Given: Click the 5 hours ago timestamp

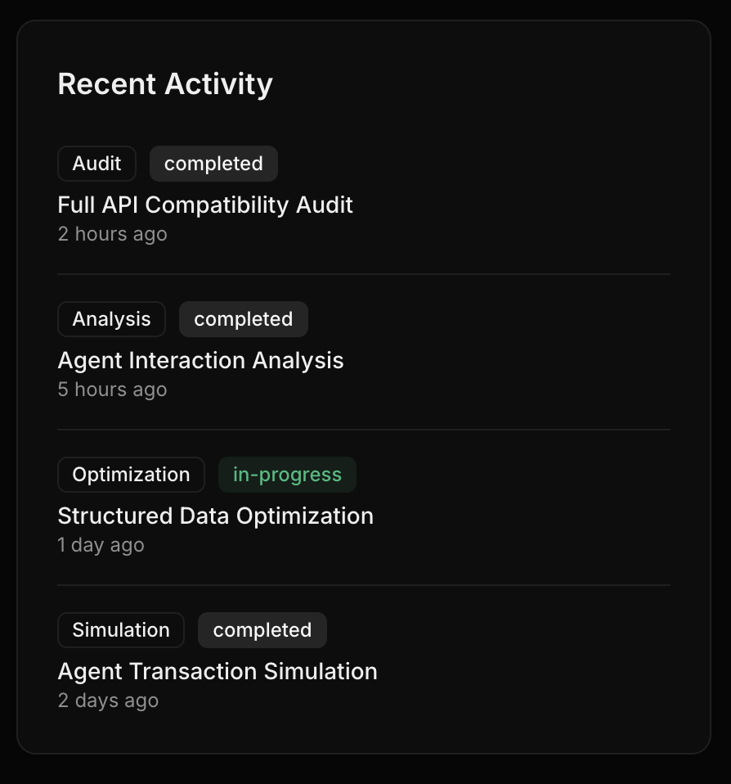Looking at the screenshot, I should (112, 390).
